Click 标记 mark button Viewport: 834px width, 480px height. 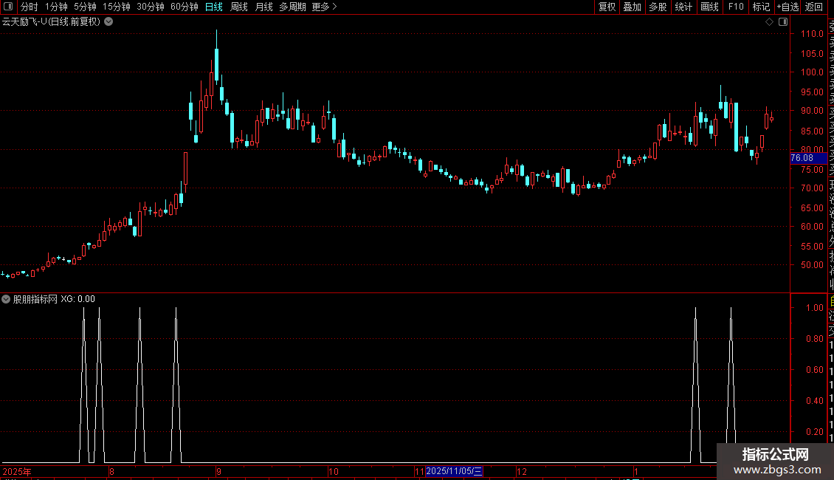point(761,7)
